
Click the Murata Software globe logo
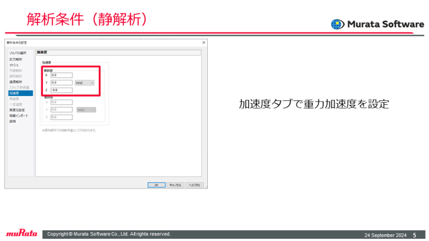pyautogui.click(x=337, y=24)
